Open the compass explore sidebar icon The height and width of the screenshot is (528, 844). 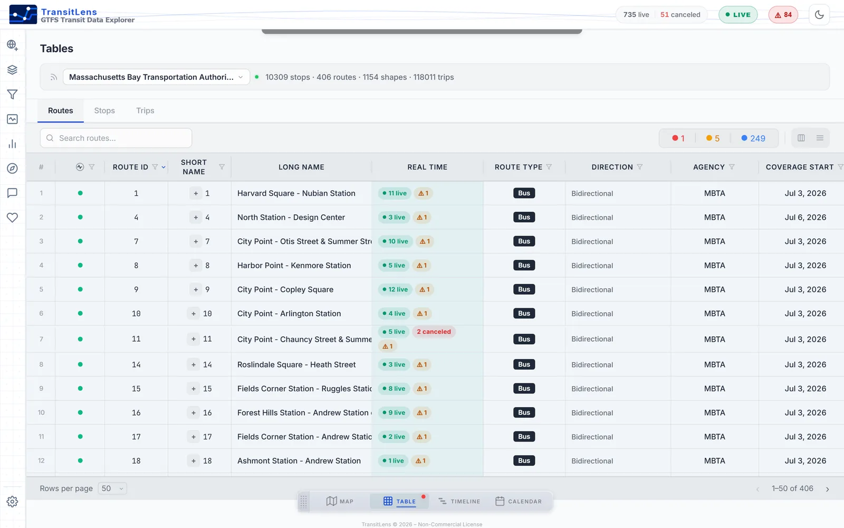[x=12, y=168]
